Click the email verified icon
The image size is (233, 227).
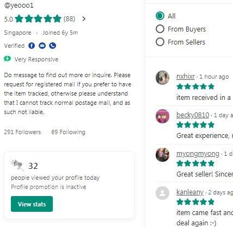coord(42,46)
